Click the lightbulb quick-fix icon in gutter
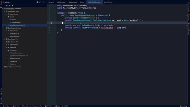This screenshot has width=190, height=107. [51, 23]
